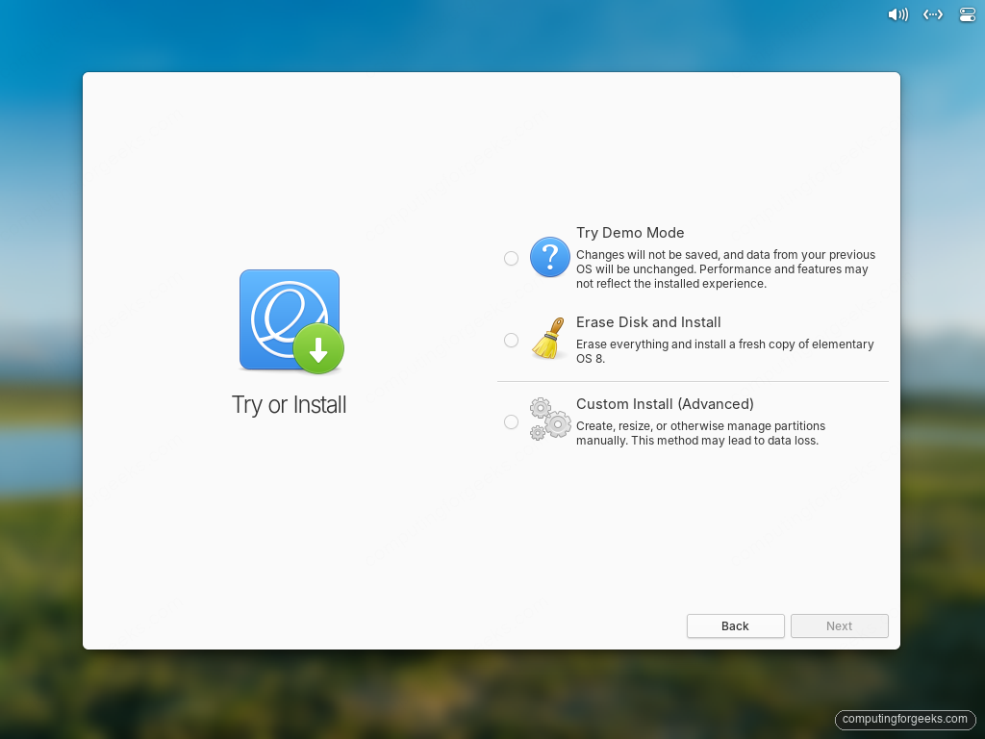Click the 'Erase Disk and Install' title text
The image size is (985, 739).
tap(648, 322)
